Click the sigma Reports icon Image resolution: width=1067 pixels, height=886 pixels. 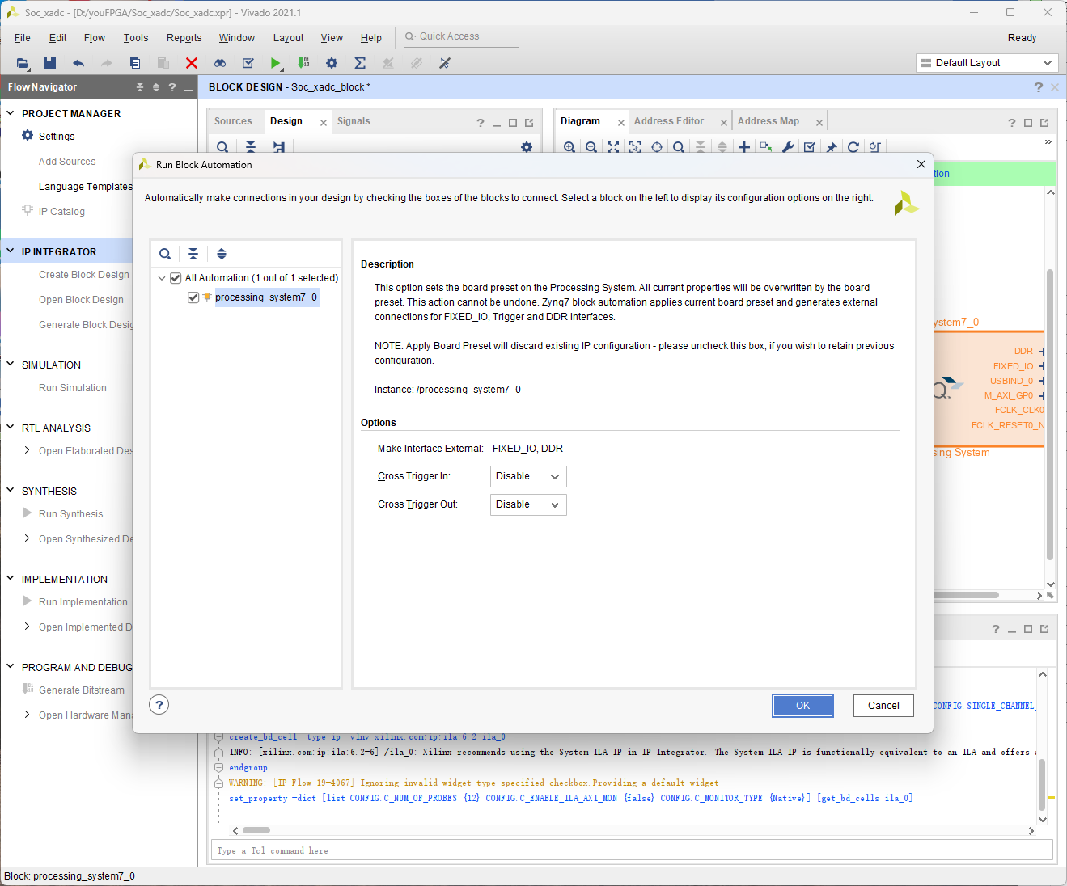360,63
